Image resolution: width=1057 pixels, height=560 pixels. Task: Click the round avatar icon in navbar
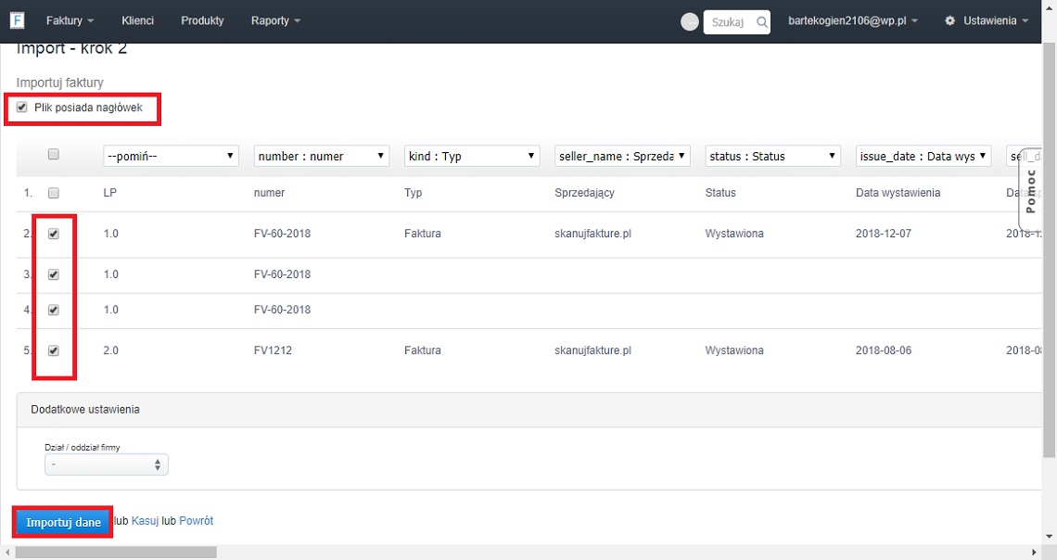pyautogui.click(x=690, y=21)
